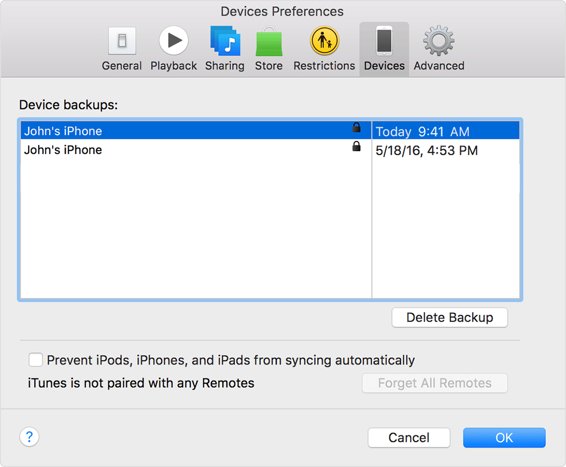Switch to the Playback tab
The height and width of the screenshot is (467, 566).
click(173, 49)
